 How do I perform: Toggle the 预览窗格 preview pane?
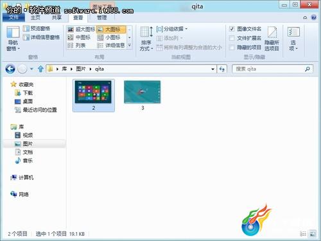coord(37,28)
